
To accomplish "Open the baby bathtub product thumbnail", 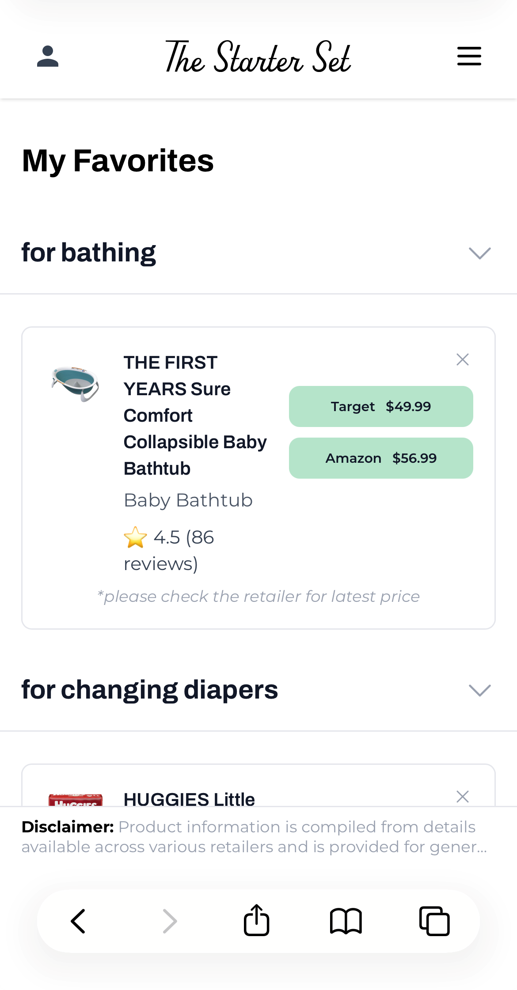I will click(75, 383).
